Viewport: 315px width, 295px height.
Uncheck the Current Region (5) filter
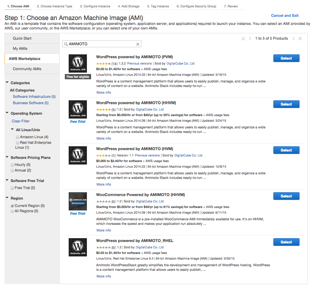point(12,206)
